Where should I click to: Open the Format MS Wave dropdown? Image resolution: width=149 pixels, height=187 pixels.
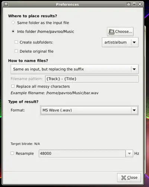click(89, 110)
